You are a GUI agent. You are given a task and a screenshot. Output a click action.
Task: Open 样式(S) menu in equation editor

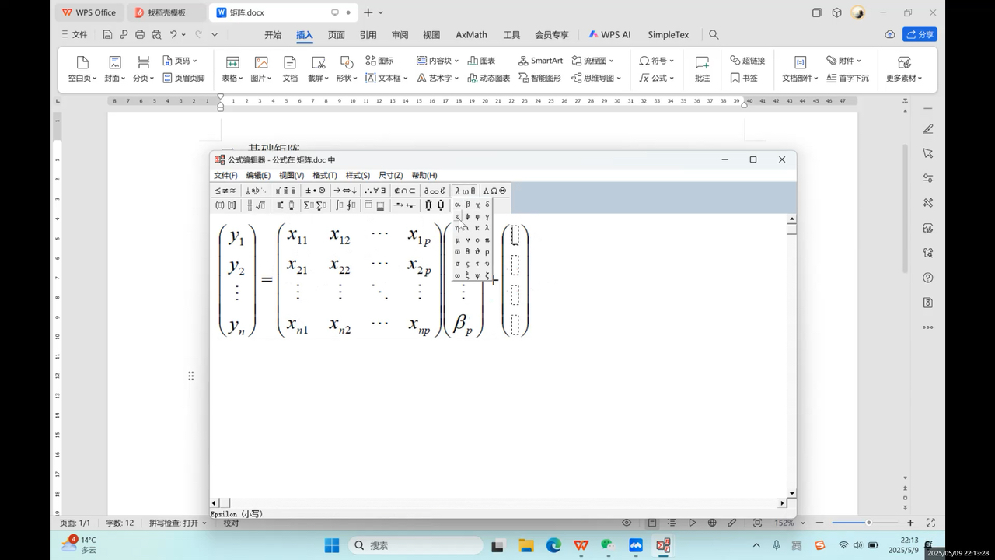click(x=358, y=175)
